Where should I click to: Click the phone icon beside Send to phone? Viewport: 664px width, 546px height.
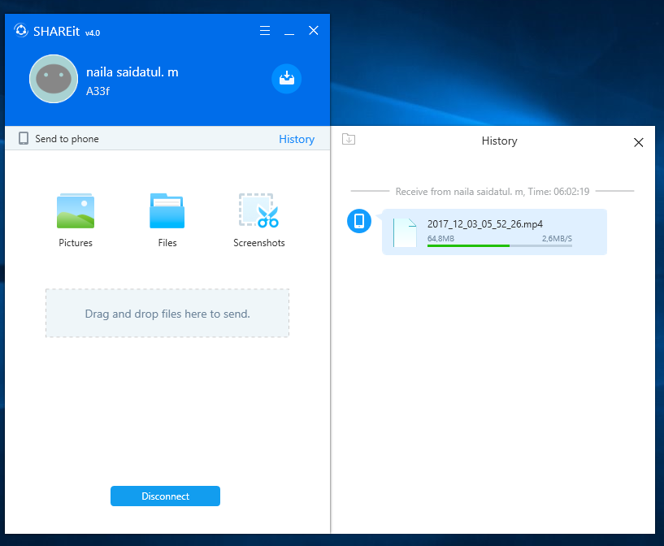click(x=24, y=138)
